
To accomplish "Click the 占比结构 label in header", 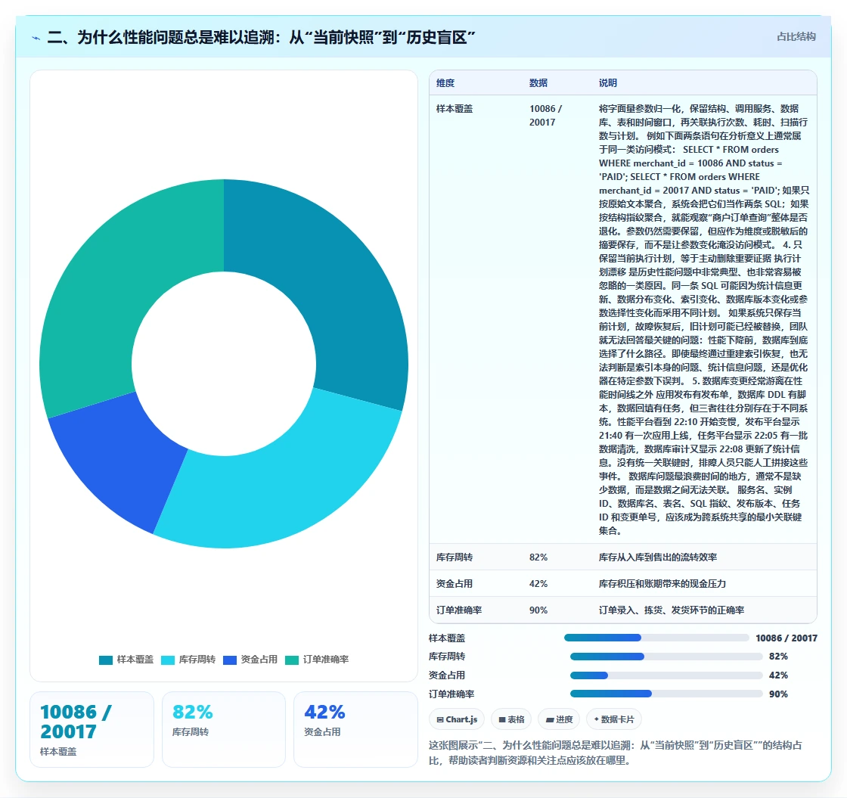I will (x=796, y=37).
